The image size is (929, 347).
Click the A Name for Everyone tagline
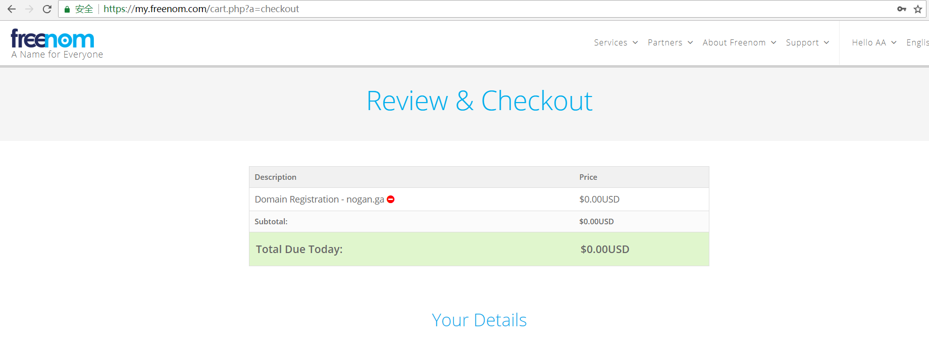point(57,55)
